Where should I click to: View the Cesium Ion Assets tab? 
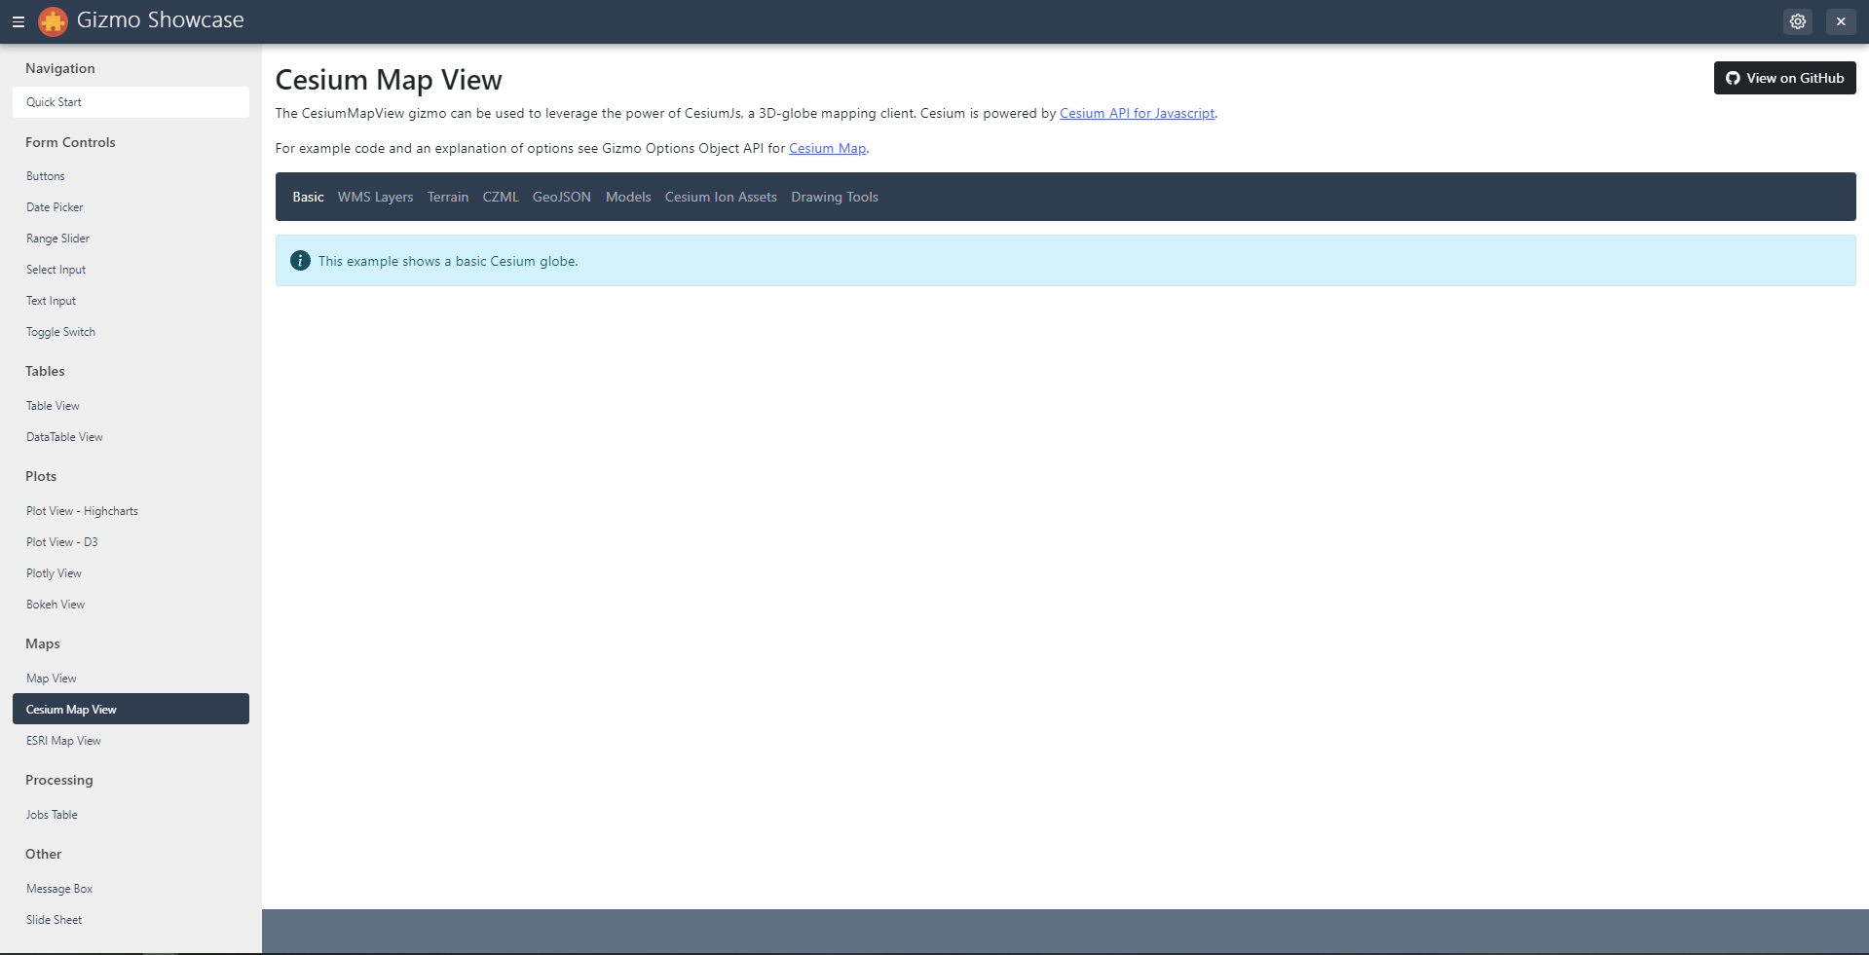[720, 197]
